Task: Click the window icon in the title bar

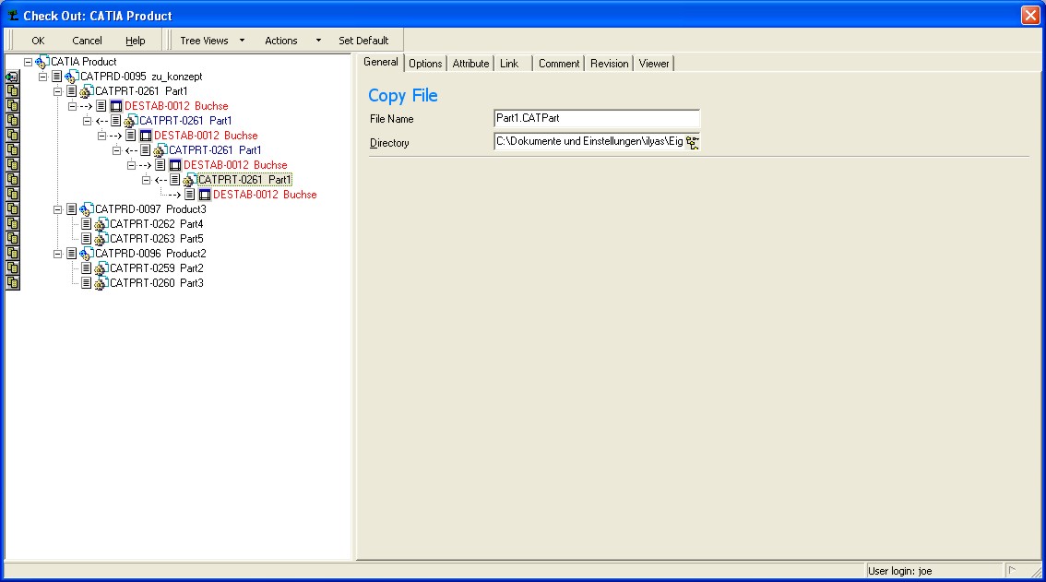Action: tap(13, 16)
